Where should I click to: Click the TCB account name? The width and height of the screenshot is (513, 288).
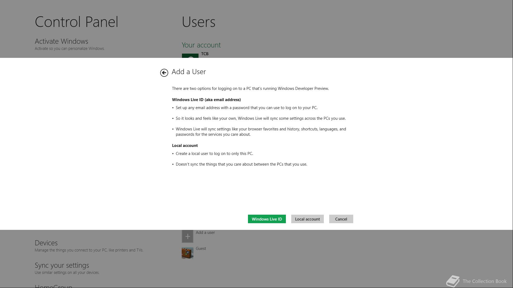click(205, 54)
